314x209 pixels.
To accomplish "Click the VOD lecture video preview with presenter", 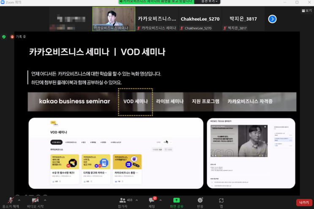I will click(239, 141).
